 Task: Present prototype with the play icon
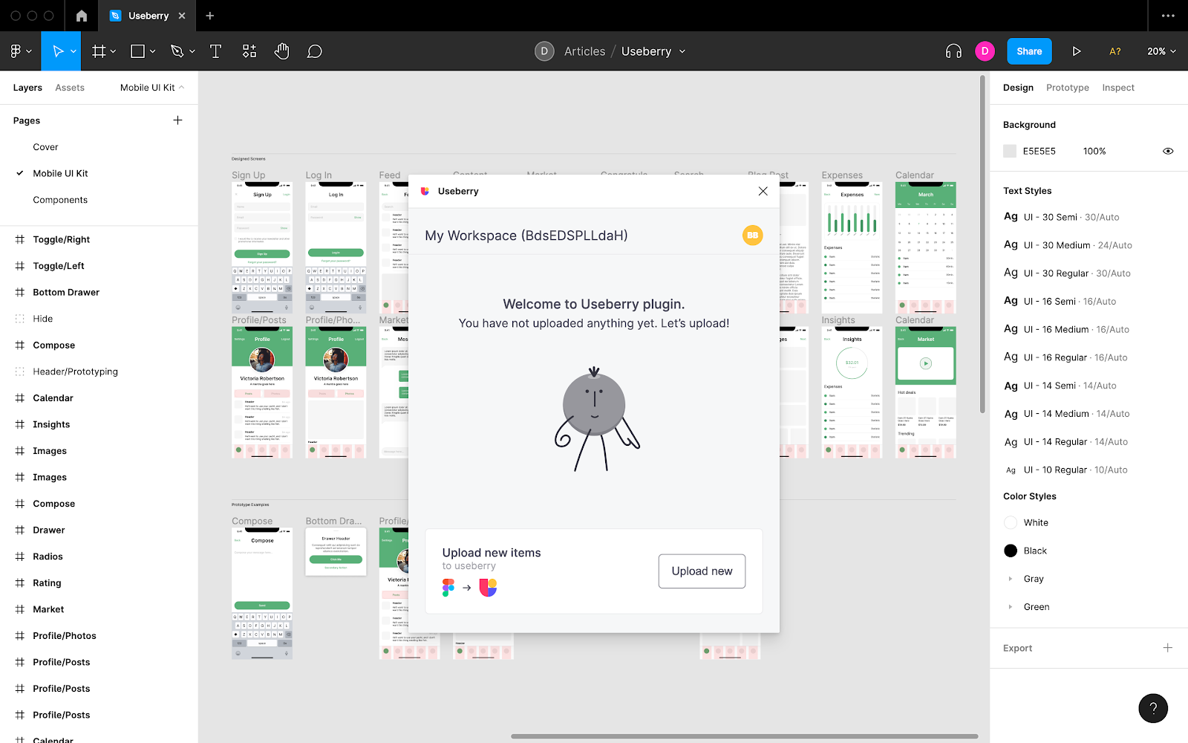1077,51
